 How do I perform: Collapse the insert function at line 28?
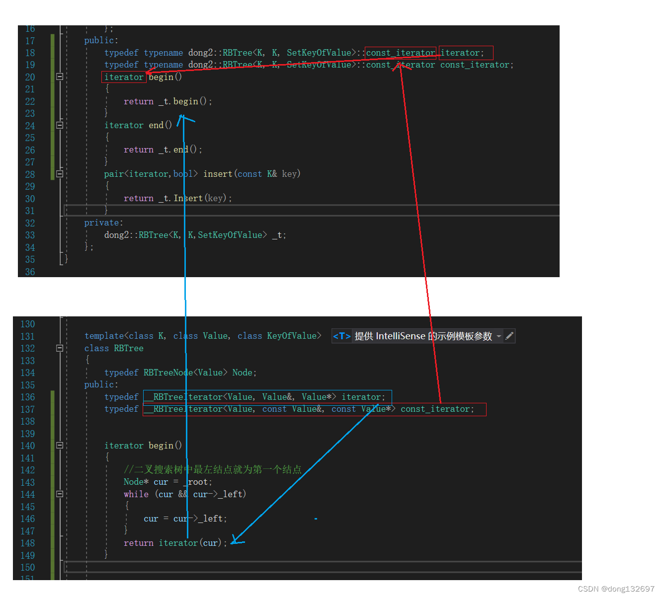[x=60, y=174]
